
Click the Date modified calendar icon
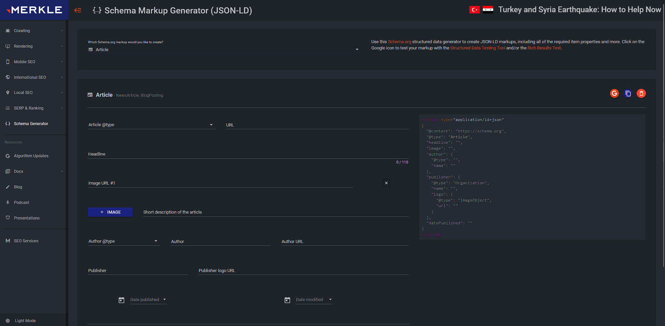tap(287, 300)
